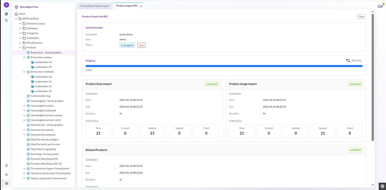This screenshot has width=386, height=190.
Task: Click the Premium Polo (Shop1 EN)-32 cube icon
Action: coord(28,164)
